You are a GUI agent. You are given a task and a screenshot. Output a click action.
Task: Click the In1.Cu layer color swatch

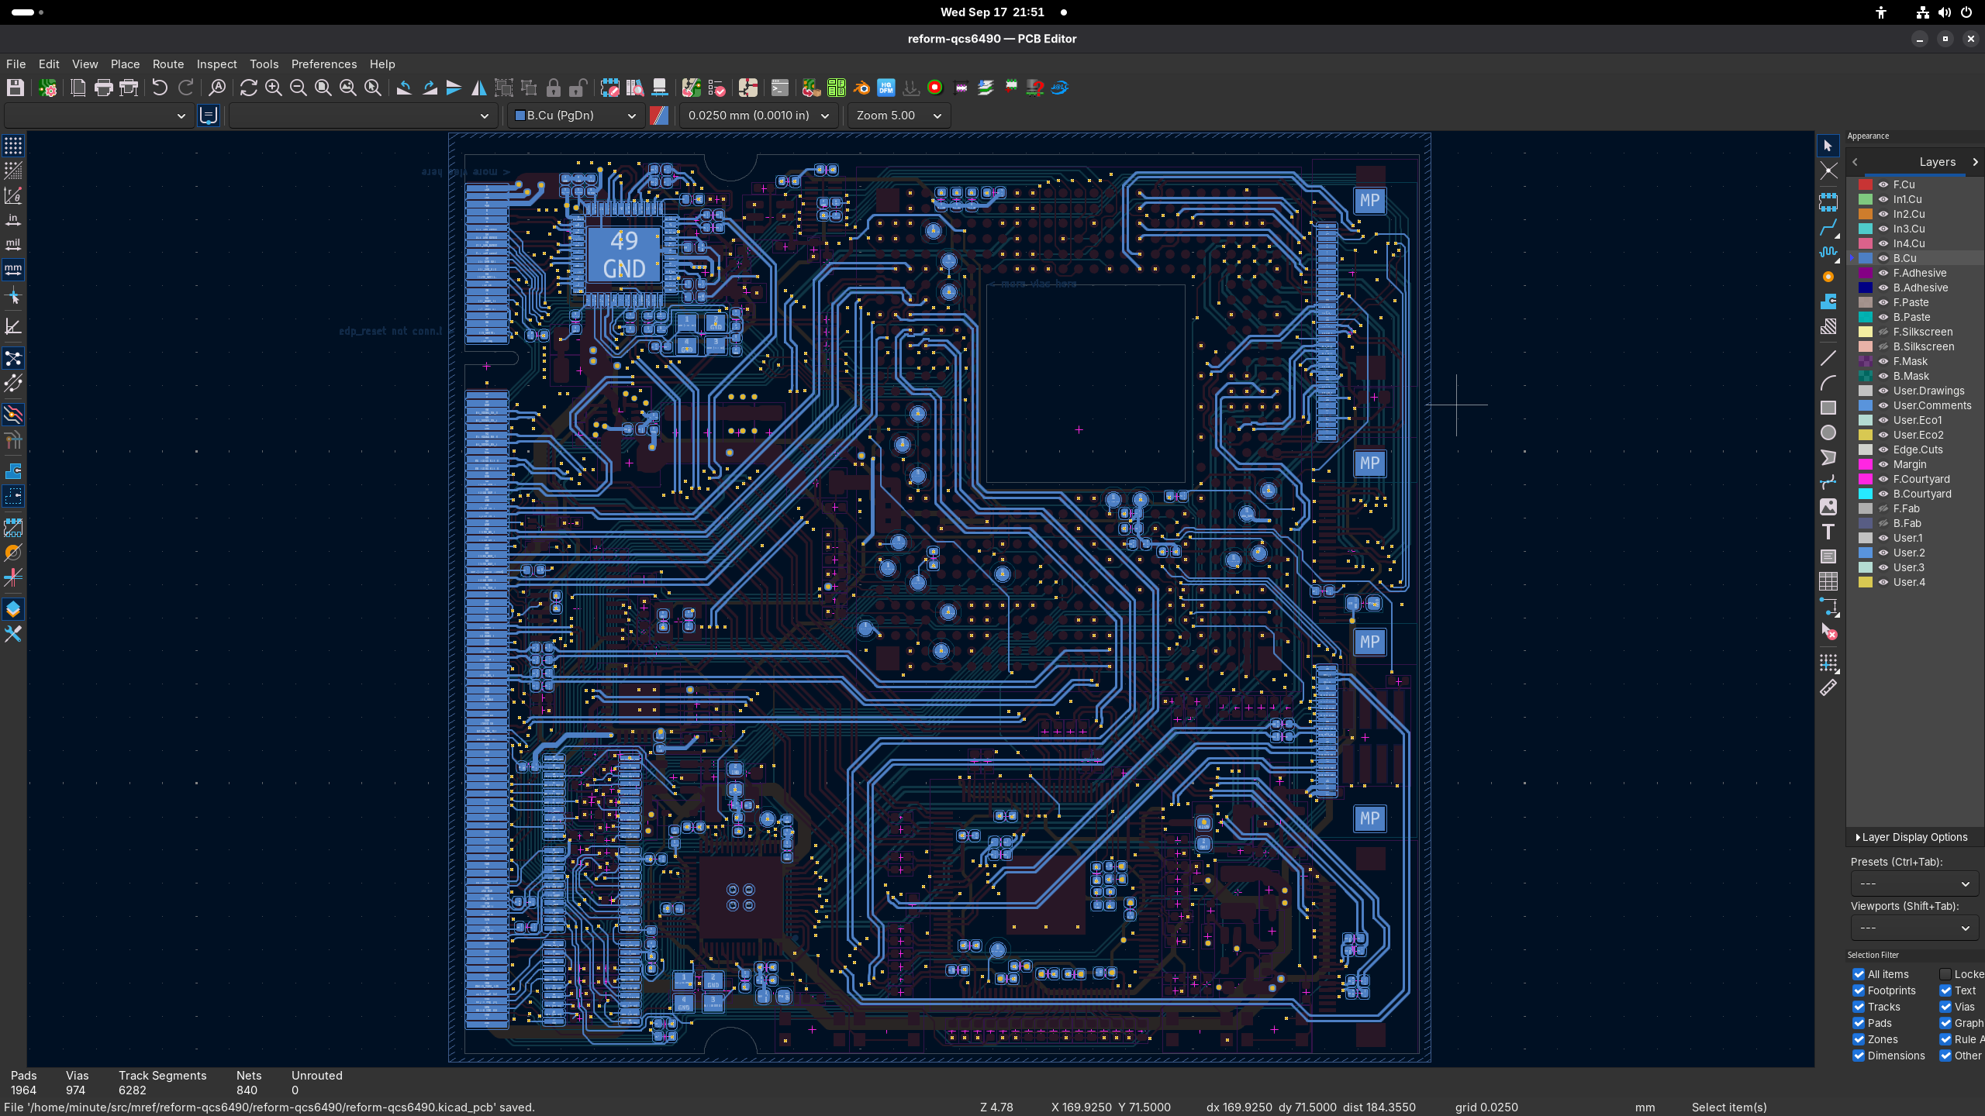tap(1866, 199)
